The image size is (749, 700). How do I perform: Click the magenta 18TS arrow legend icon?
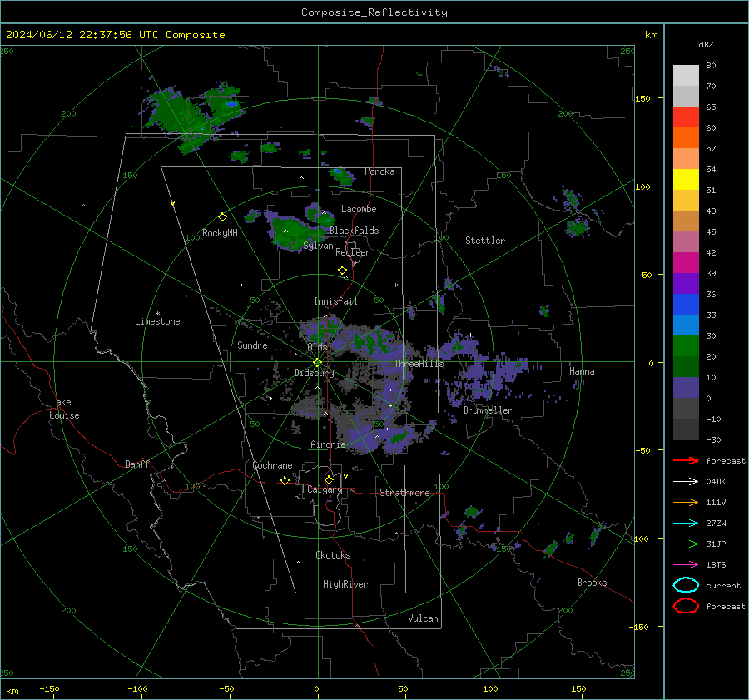point(686,565)
